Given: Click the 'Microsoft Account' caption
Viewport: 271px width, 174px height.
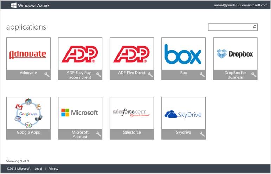Looking at the screenshot, I should coord(80,134).
